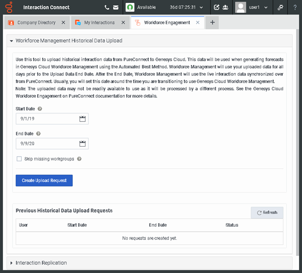Open the Start Date calendar picker
This screenshot has height=273, width=302.
[83, 119]
